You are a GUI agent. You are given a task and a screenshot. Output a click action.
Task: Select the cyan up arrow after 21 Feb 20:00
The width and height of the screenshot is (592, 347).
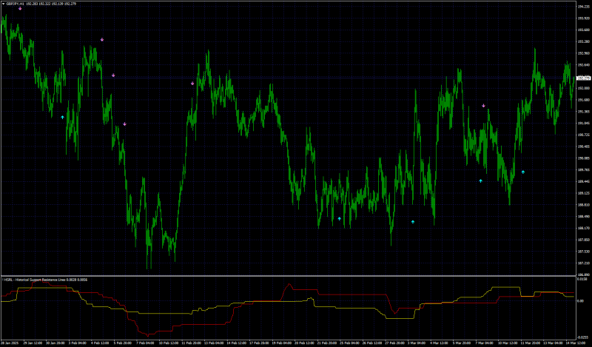click(340, 218)
